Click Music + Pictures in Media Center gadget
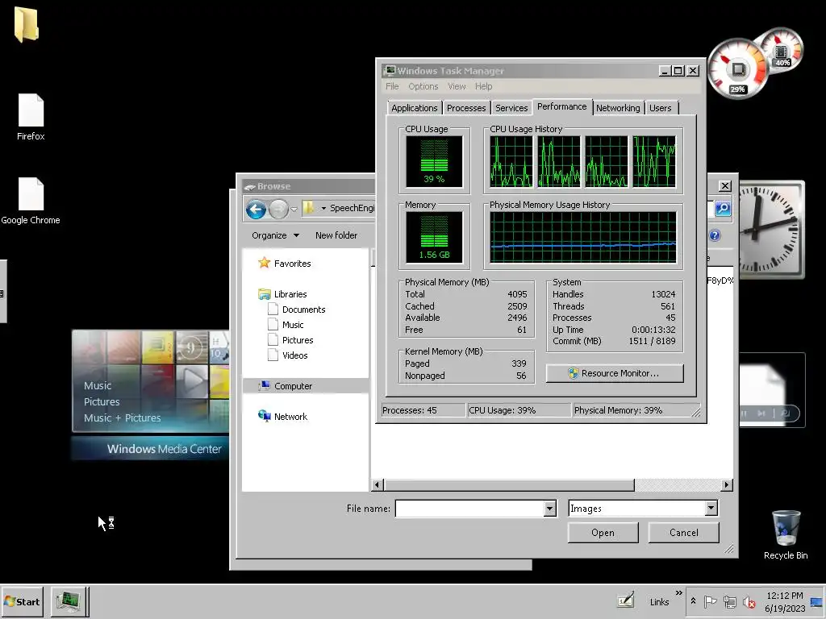This screenshot has height=619, width=826. [123, 418]
